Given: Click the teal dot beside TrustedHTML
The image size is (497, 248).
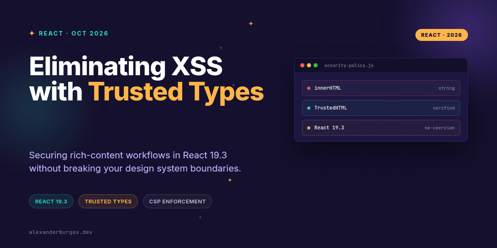Looking at the screenshot, I should [x=309, y=108].
